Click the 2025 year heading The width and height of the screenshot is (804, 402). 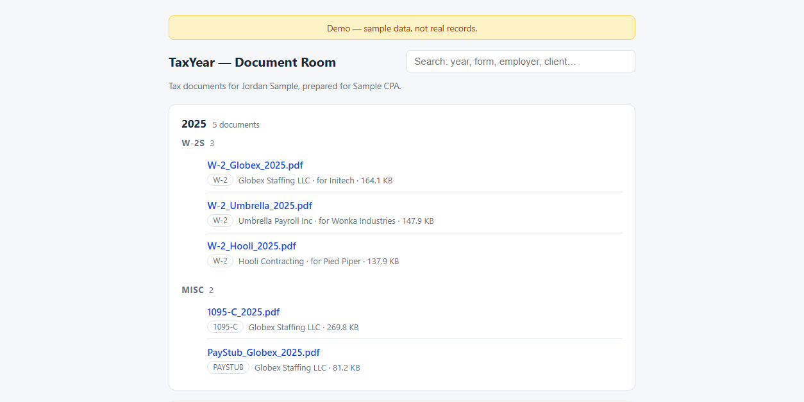click(x=194, y=124)
